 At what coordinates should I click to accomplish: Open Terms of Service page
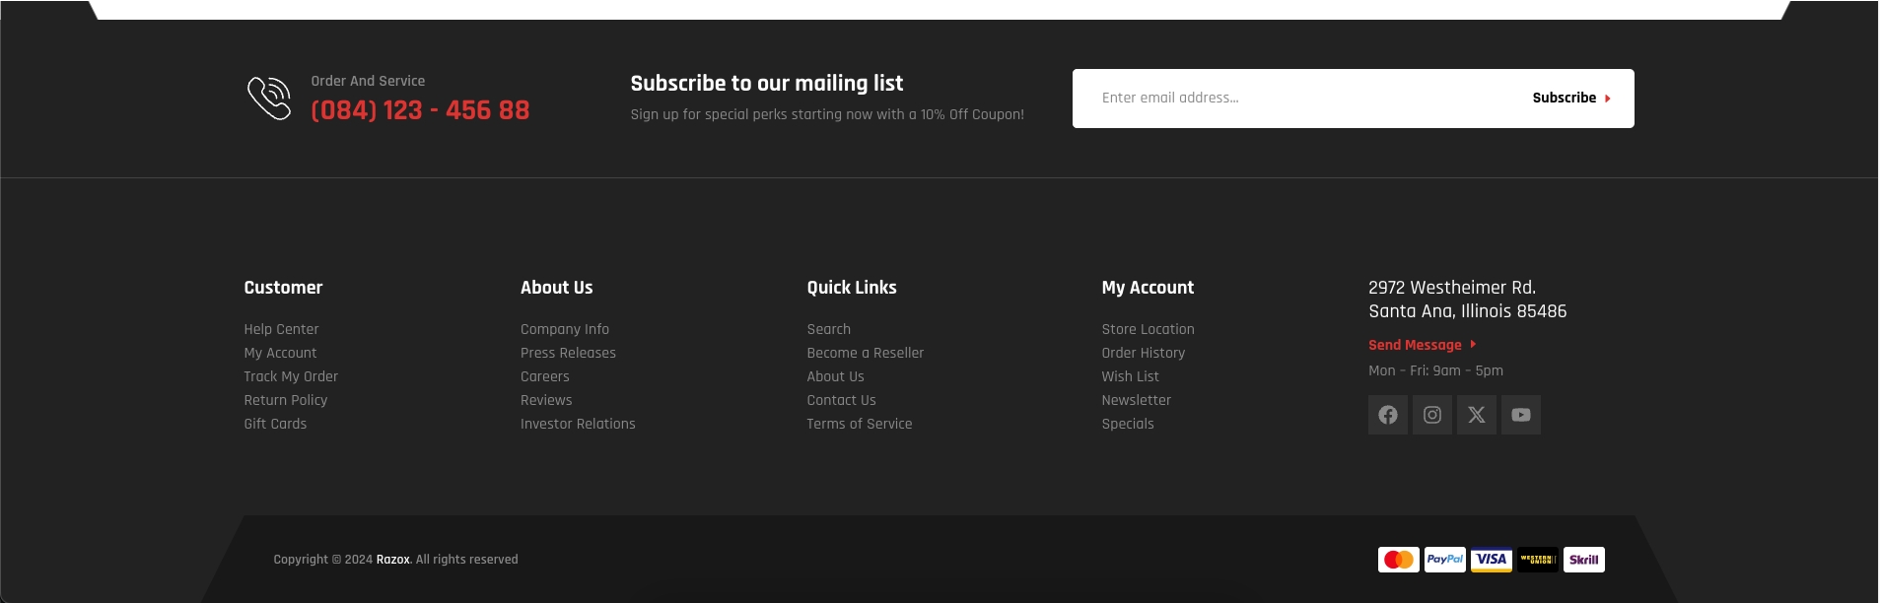(x=859, y=424)
